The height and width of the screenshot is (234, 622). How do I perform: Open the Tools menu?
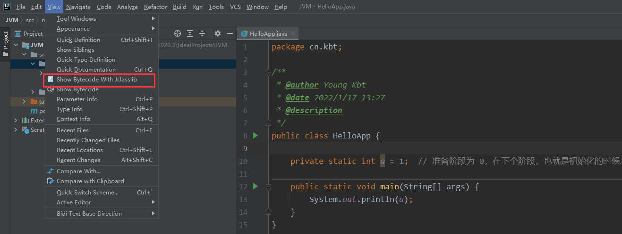(x=216, y=7)
